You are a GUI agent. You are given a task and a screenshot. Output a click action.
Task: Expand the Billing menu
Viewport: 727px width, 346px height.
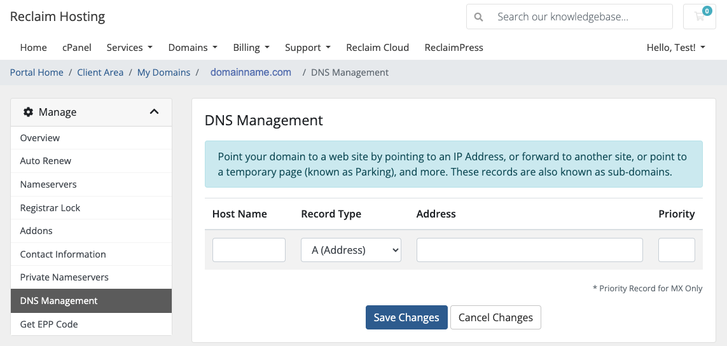[x=251, y=47]
